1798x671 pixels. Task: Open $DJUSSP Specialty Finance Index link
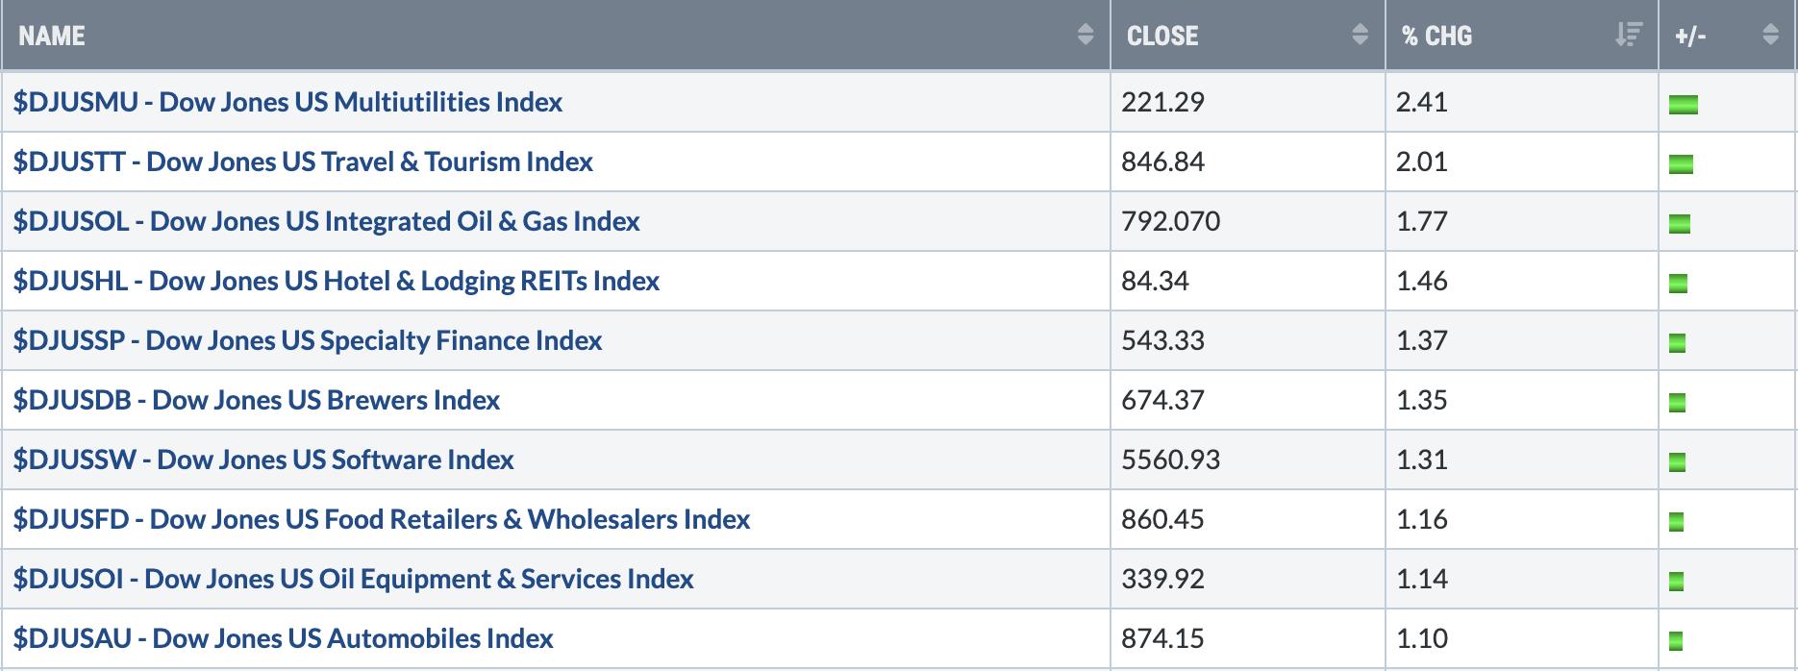coord(308,340)
